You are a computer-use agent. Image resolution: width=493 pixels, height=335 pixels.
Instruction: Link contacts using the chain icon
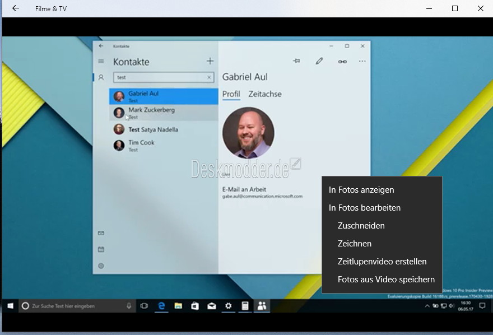[342, 62]
